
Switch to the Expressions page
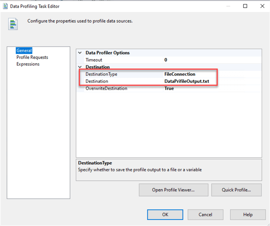28,64
